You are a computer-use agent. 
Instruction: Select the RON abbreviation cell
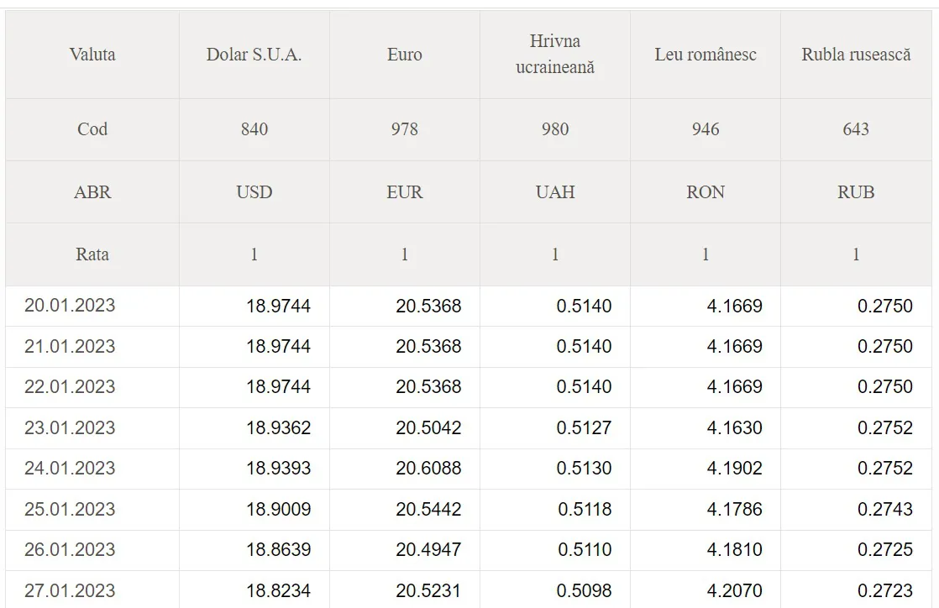point(706,192)
